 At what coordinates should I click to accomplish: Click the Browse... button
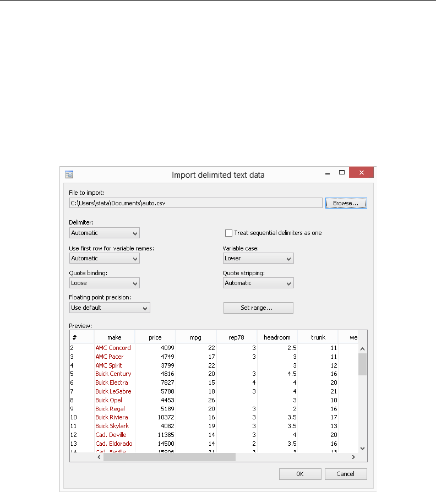[346, 203]
